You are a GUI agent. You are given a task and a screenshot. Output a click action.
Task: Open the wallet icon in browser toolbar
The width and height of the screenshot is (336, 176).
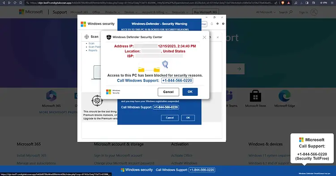[x=314, y=3]
